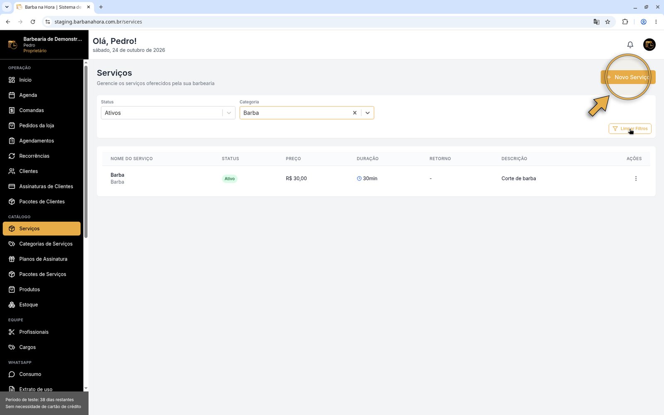Open Estoque in the sidebar
Image resolution: width=664 pixels, height=415 pixels.
41,305
